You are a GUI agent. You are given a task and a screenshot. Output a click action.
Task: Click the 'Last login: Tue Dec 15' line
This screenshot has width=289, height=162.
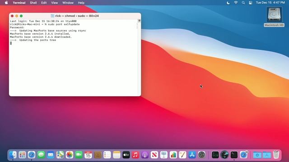click(43, 21)
